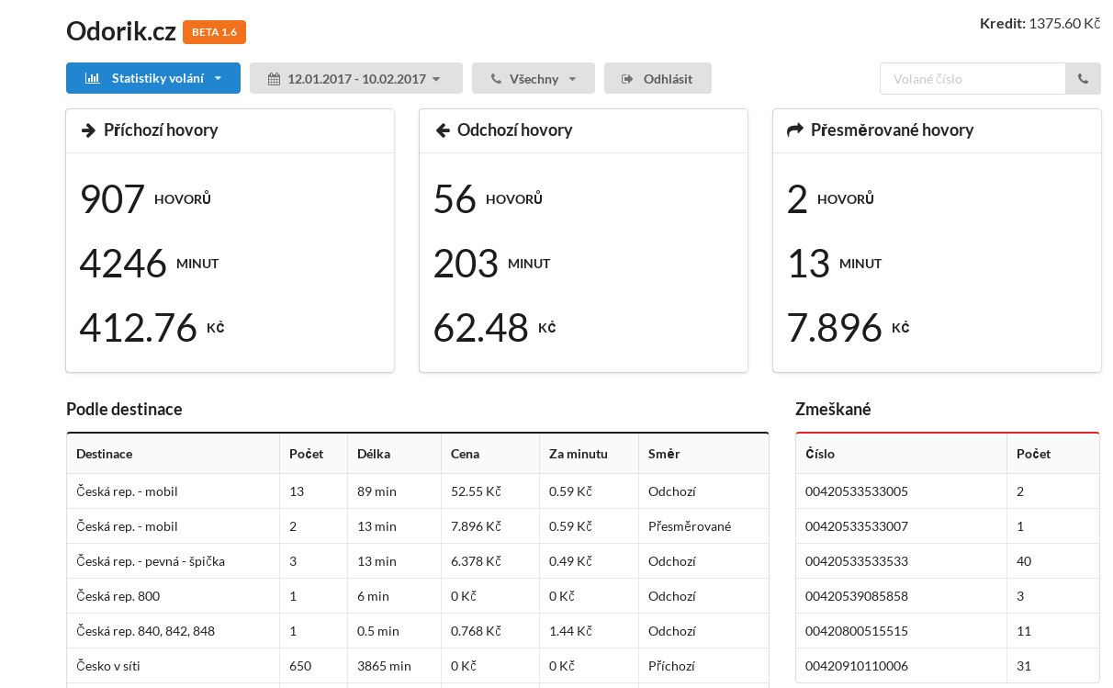
Task: Select the 412.76 Kč incoming cost
Action: 138,328
